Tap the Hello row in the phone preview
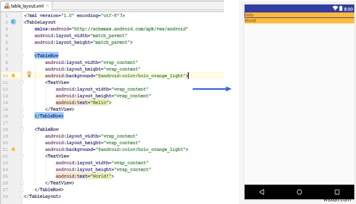This screenshot has width=356, height=204. pos(299,15)
